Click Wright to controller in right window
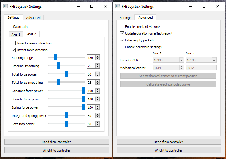Viewport: 226px width, 159px height. (169, 150)
